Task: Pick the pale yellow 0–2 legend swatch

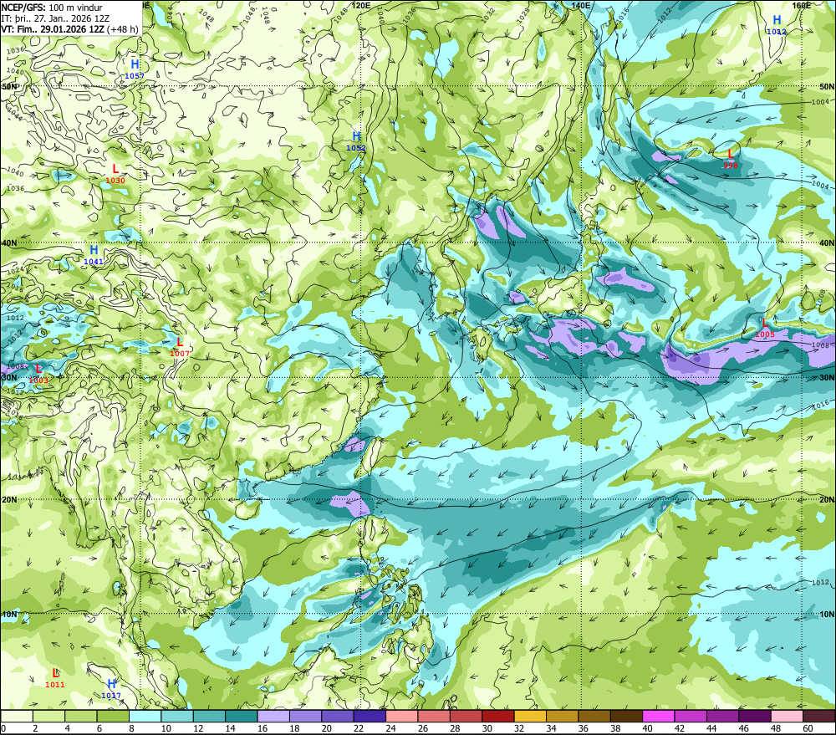Action: (17, 716)
